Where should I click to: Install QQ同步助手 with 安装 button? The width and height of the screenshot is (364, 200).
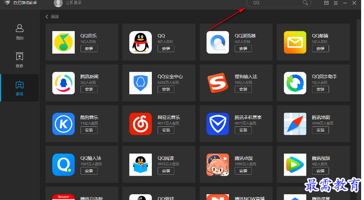pos(320,89)
